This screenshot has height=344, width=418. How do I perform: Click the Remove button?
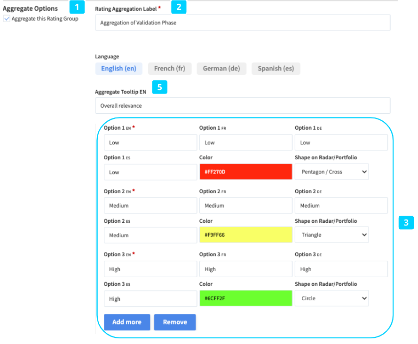pyautogui.click(x=175, y=322)
